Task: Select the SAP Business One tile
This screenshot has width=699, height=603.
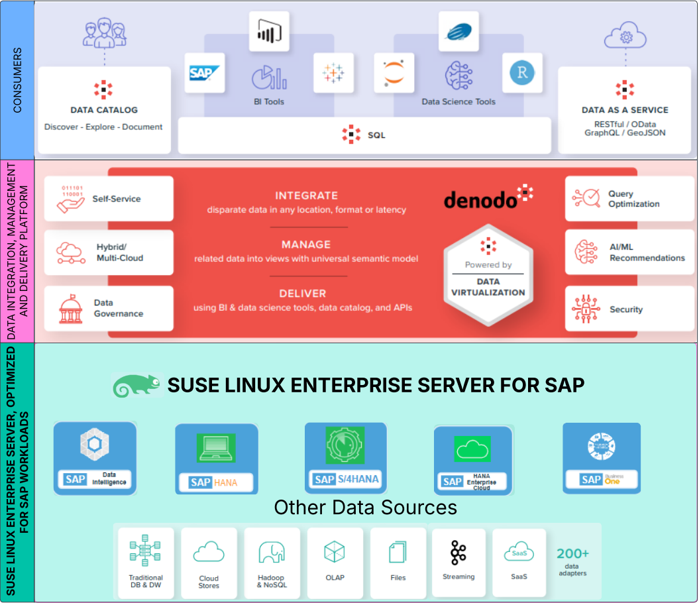Action: [602, 459]
